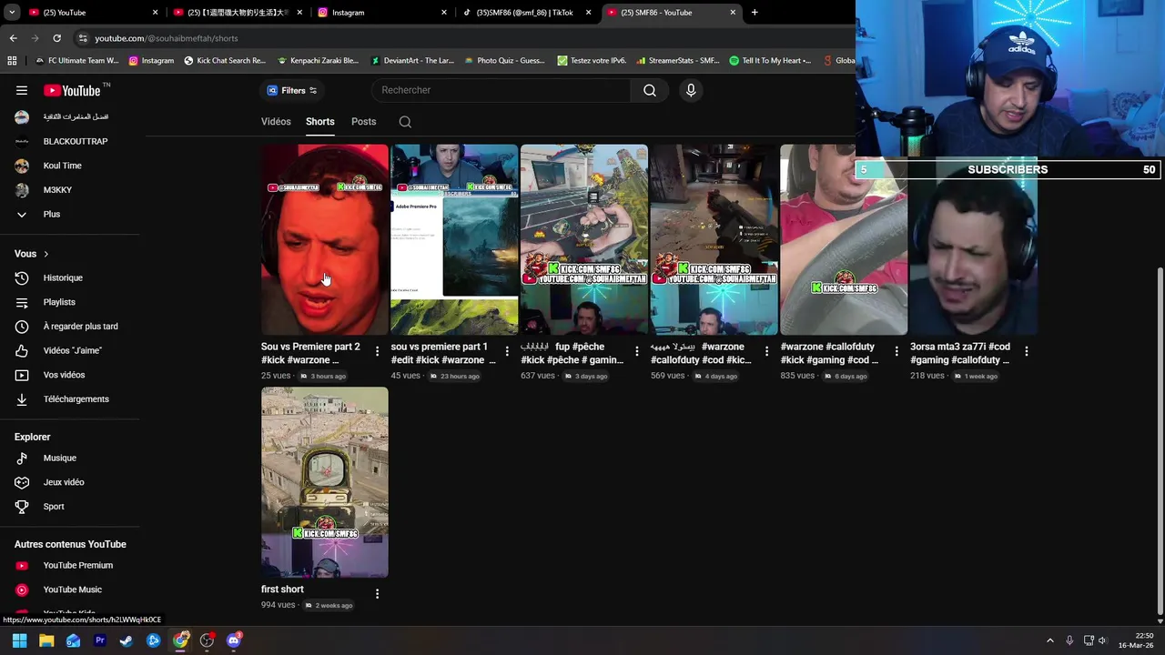Launch Adobe Premiere Pro from taskbar
This screenshot has height=655, width=1165.
pos(100,640)
